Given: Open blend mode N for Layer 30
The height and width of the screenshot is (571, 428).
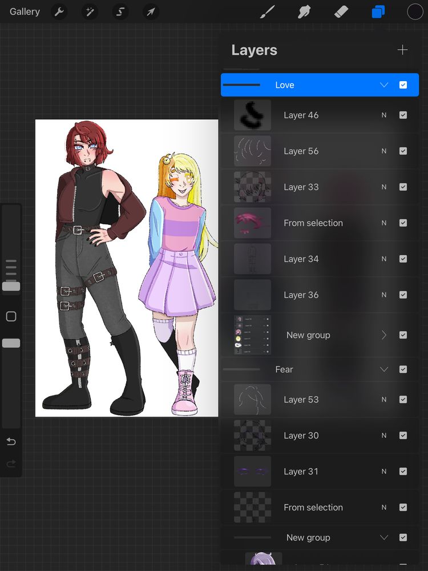Looking at the screenshot, I should pyautogui.click(x=384, y=436).
